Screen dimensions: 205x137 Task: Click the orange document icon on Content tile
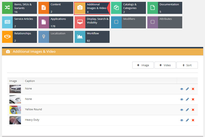(44, 8)
